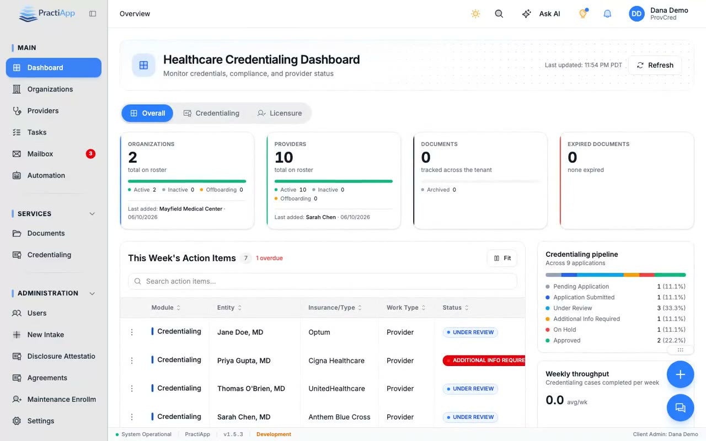The height and width of the screenshot is (441, 706).
Task: Click Anthem Blue Cross cell
Action: [339, 417]
